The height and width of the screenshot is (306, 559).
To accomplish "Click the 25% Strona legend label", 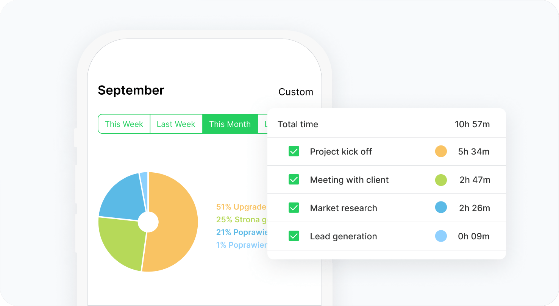I will (x=241, y=220).
